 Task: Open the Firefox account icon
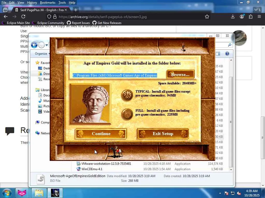coord(242,16)
